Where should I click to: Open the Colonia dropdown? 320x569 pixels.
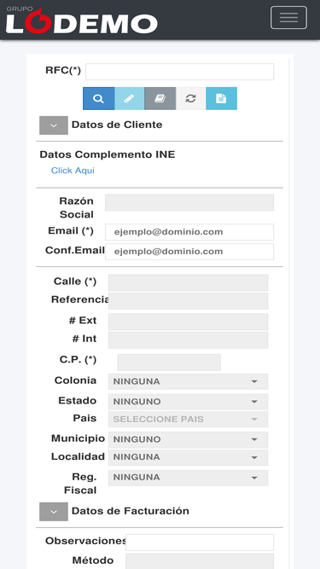[x=188, y=382]
